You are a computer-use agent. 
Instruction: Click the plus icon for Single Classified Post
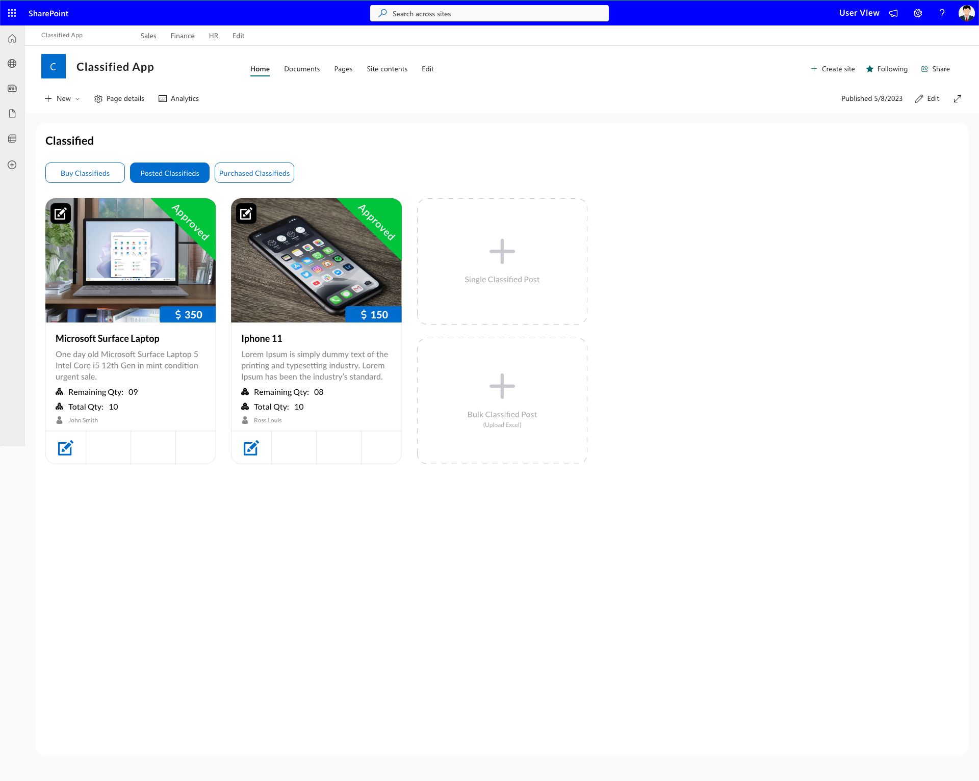tap(502, 252)
